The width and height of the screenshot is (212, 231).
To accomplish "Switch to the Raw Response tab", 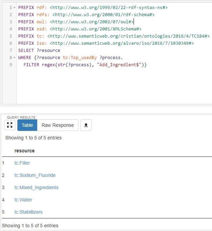I will coord(57,125).
